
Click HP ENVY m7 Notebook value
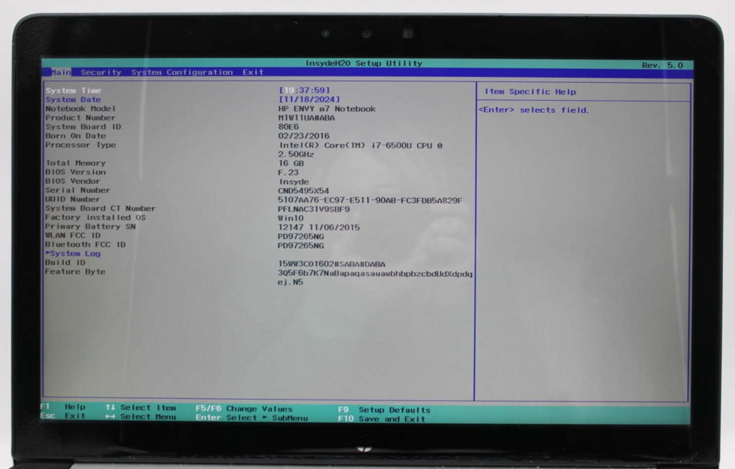click(327, 109)
